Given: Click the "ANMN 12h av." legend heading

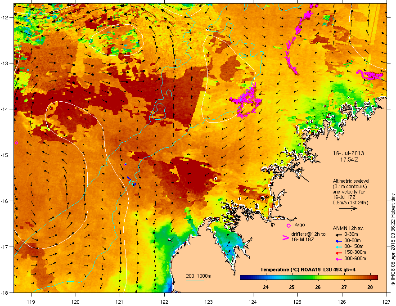Looking at the screenshot, I should [x=348, y=228].
